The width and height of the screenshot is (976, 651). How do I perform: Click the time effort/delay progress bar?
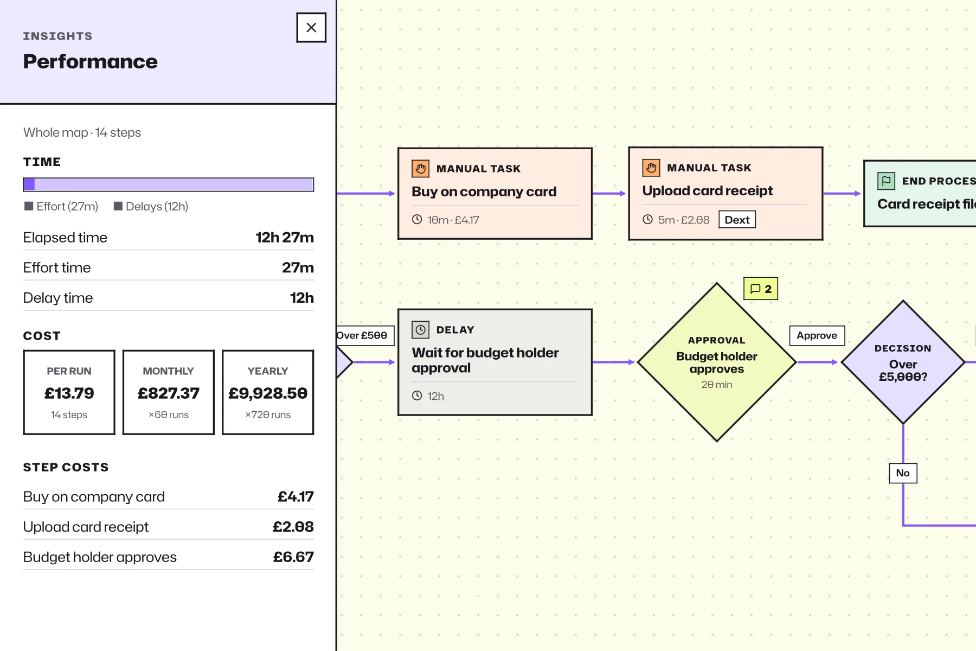click(169, 184)
